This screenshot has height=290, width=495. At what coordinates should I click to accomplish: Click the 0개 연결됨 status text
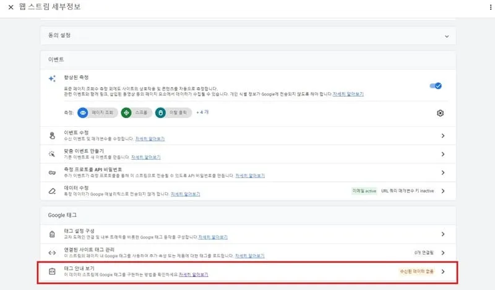coord(424,253)
